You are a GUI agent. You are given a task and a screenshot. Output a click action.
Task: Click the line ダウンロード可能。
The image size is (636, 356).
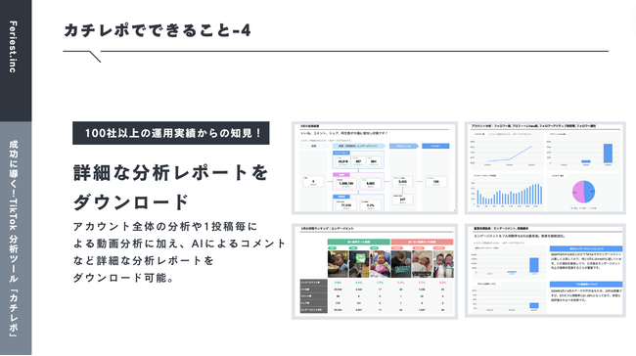pos(123,278)
